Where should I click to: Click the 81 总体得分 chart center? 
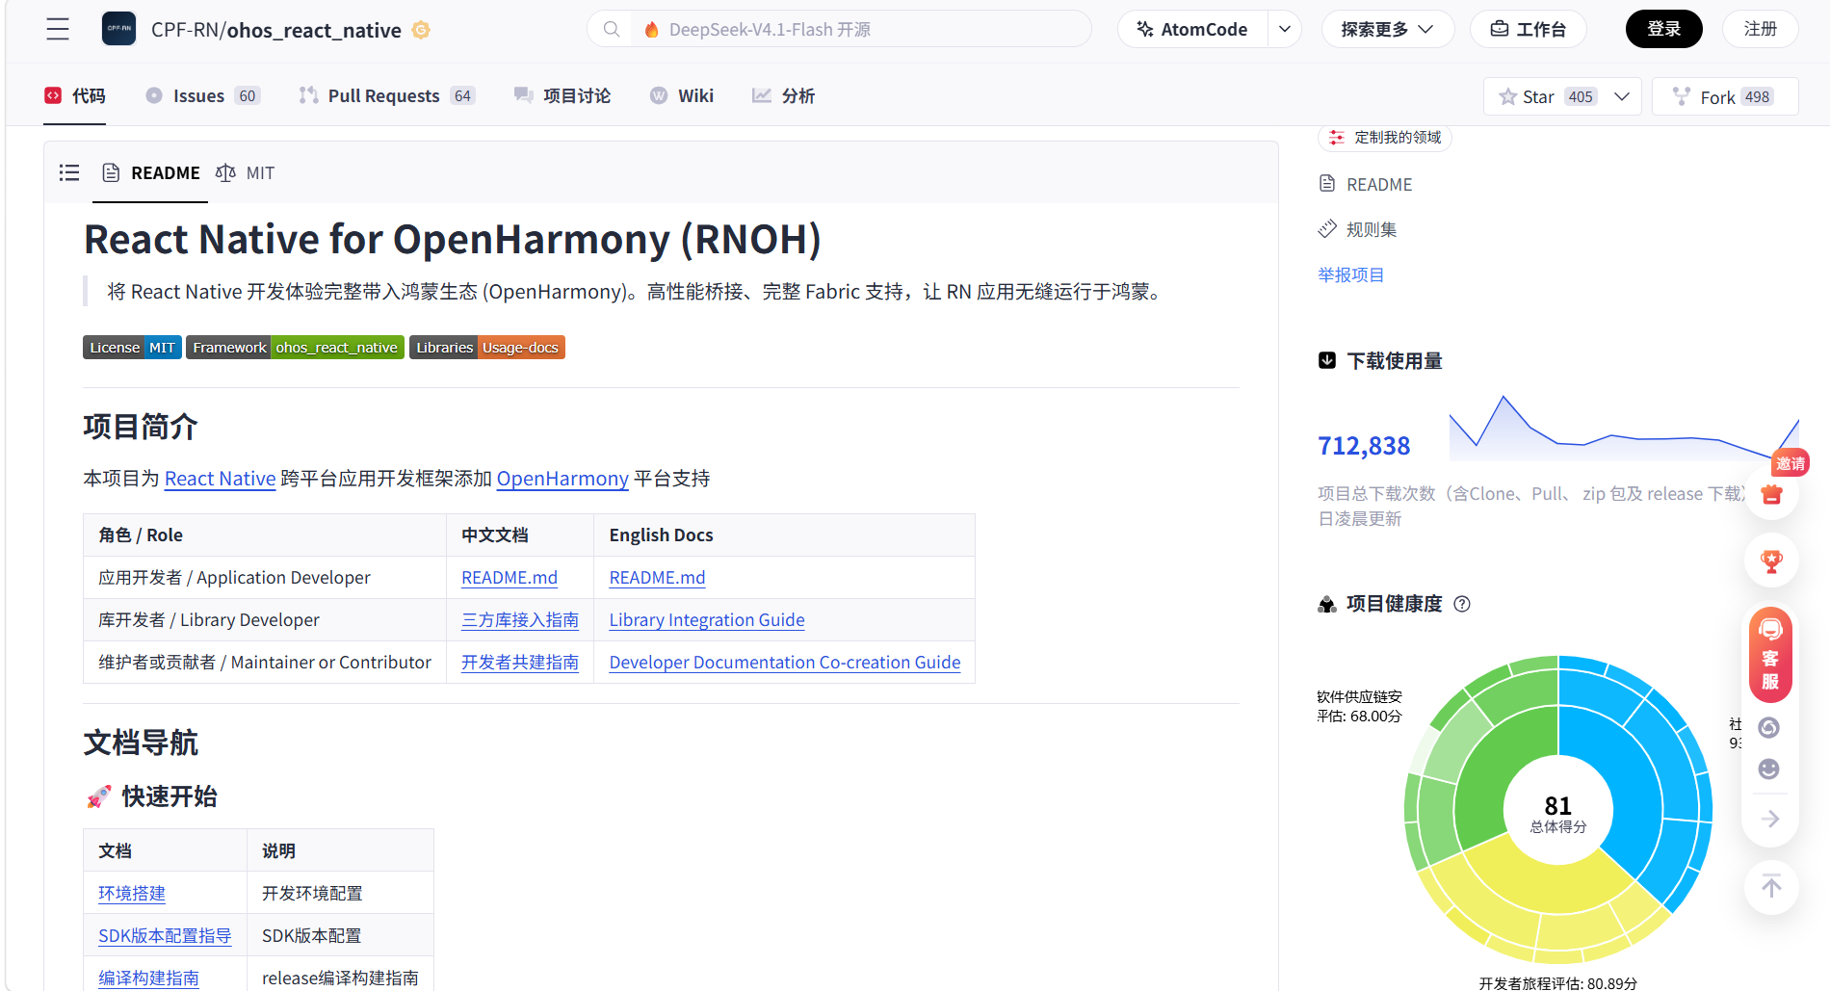click(x=1558, y=812)
